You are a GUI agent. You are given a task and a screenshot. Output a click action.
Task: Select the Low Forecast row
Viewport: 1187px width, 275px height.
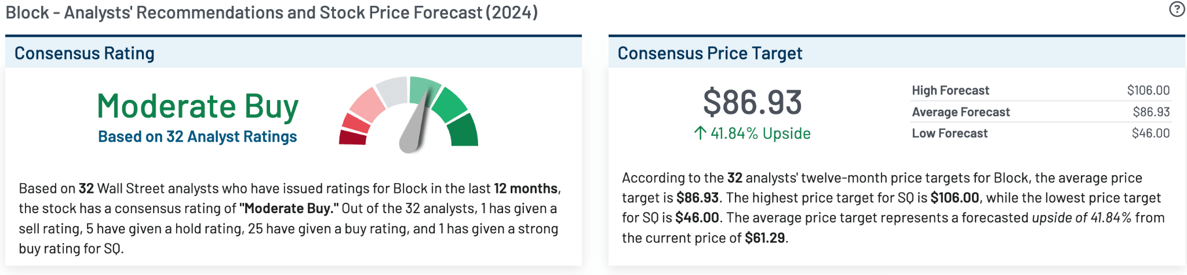pos(1040,133)
